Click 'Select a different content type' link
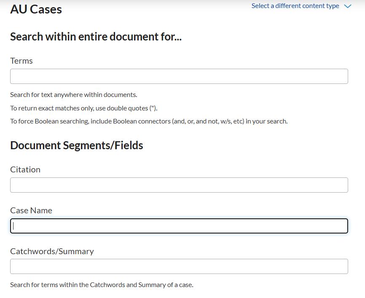365x298 pixels. 295,6
